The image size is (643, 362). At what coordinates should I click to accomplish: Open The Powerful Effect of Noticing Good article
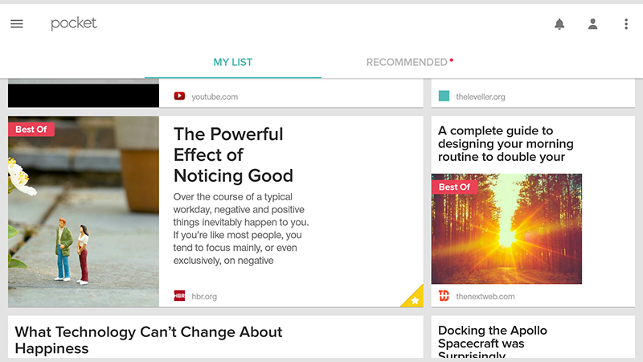233,155
